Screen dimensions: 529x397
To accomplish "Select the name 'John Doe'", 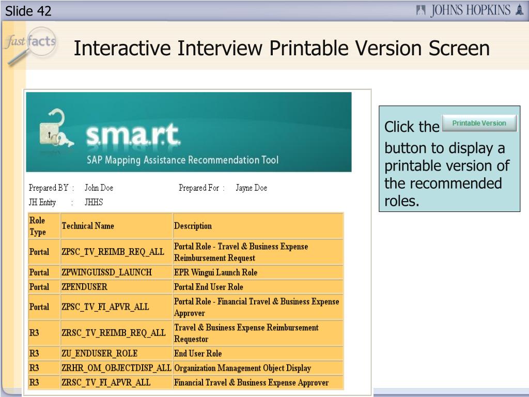I will (x=99, y=188).
